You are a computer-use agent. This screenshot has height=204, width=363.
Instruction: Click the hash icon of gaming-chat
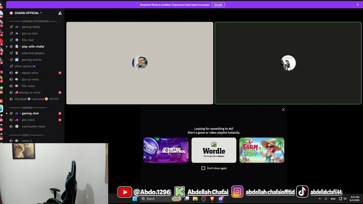pos(11,113)
